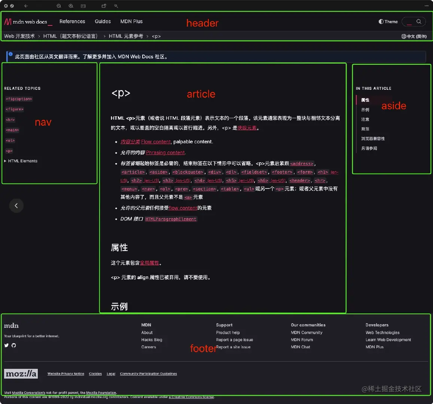Open the MDN Plus menu

[131, 22]
